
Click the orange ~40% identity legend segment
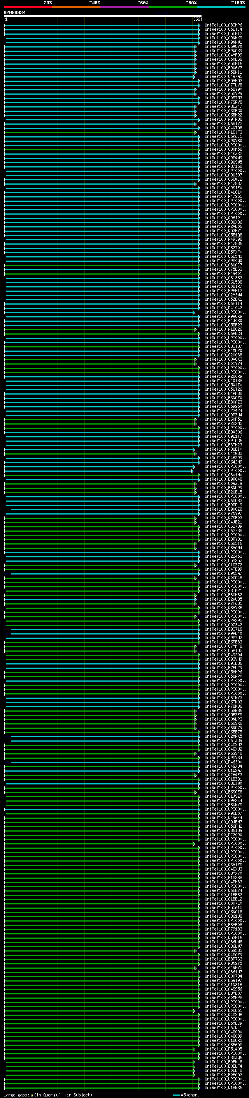coord(77,7)
